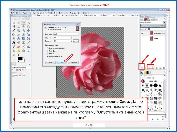Select the Blend gradient tool

24,42
